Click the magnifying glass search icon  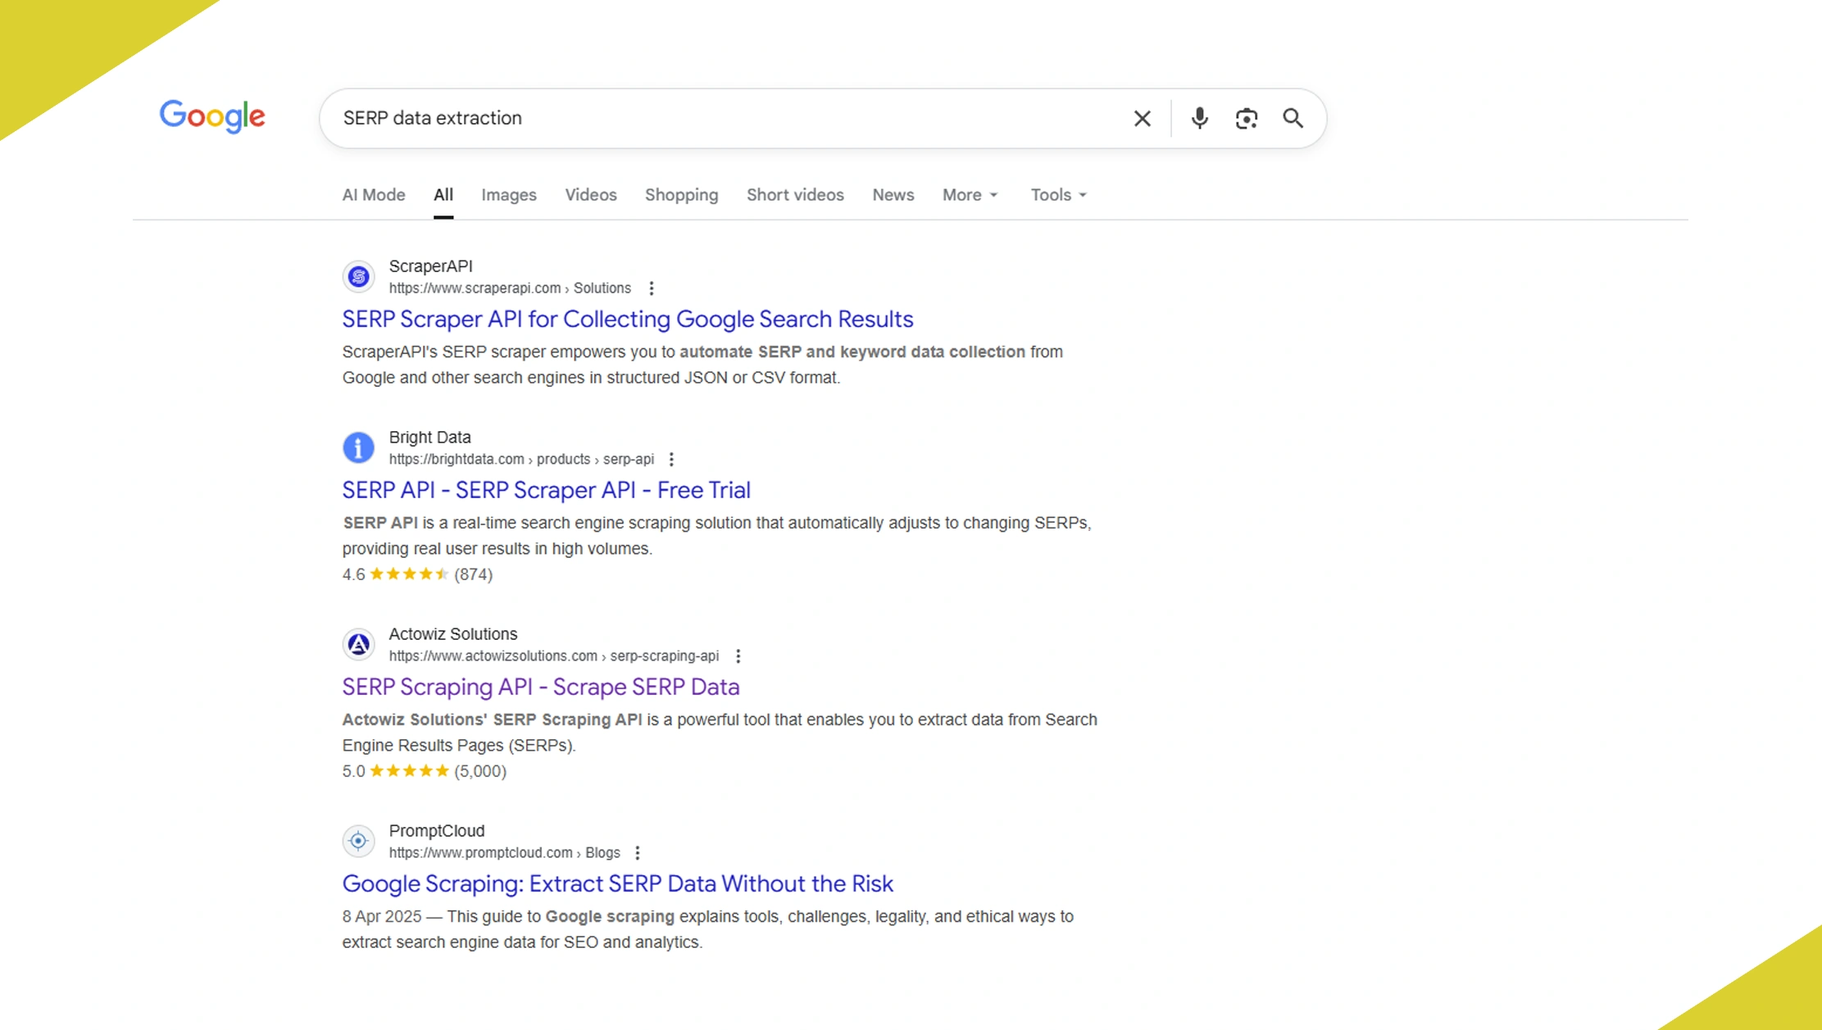[x=1293, y=119]
